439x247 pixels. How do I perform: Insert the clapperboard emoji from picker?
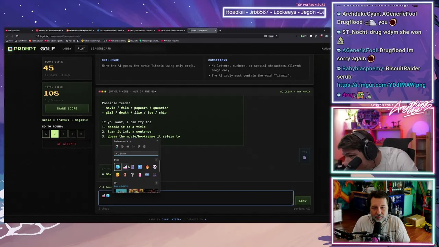(132, 167)
